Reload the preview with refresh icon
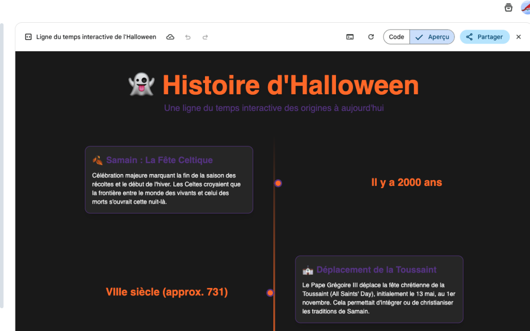 (371, 37)
